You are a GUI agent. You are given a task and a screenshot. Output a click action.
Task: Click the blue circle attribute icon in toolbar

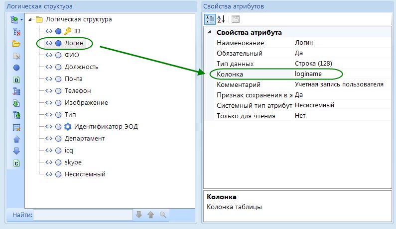(16, 67)
